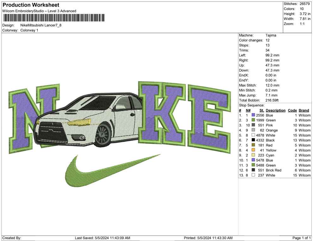Open the Colorway 1 selector

tap(29, 30)
